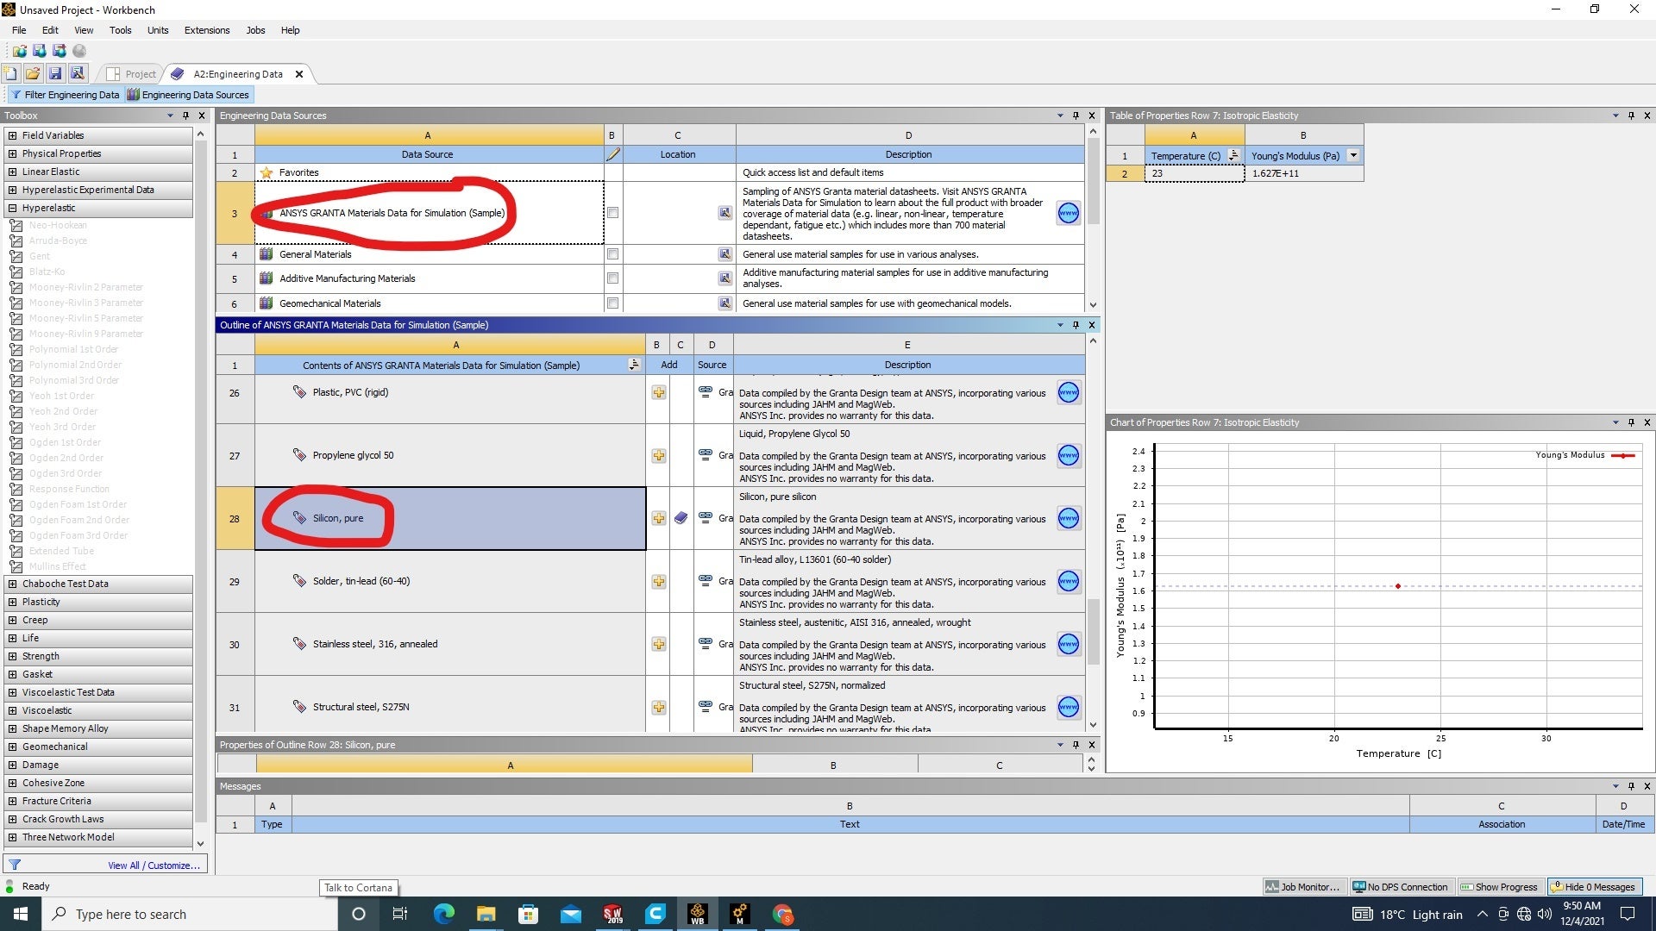Viewport: 1656px width, 931px height.
Task: Click the Workbench icon in the Windows taskbar
Action: click(x=697, y=914)
